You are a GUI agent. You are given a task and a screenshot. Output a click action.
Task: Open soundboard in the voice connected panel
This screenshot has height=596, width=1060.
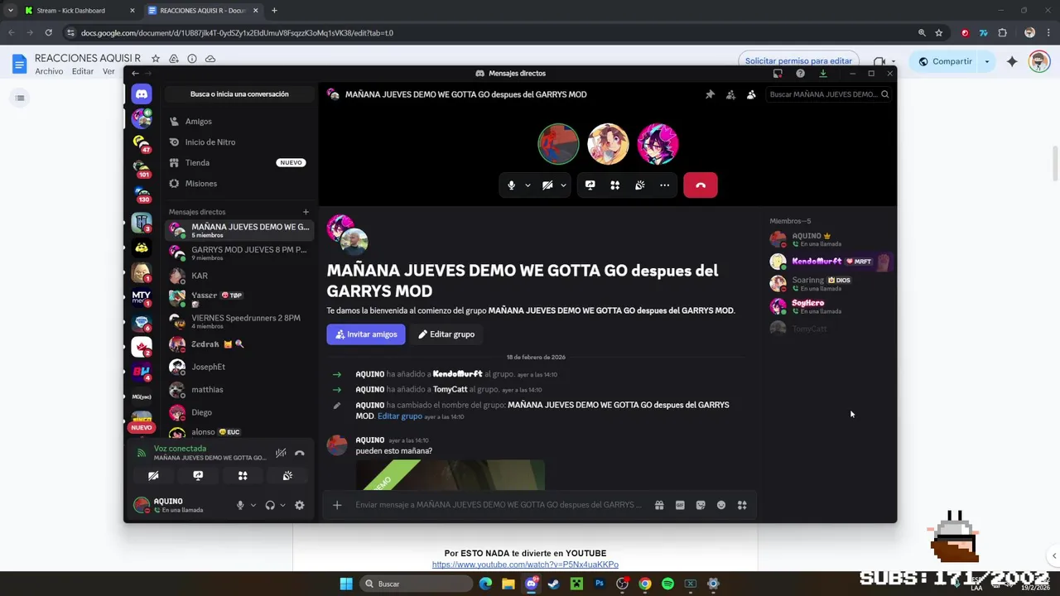(x=287, y=476)
